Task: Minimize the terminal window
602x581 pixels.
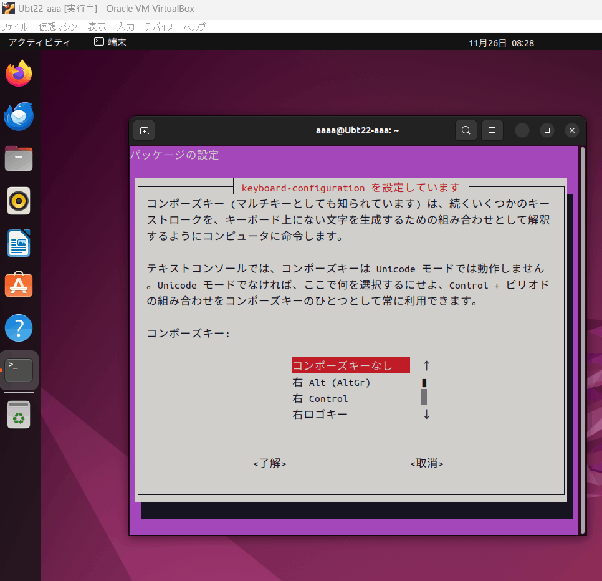Action: (x=522, y=130)
